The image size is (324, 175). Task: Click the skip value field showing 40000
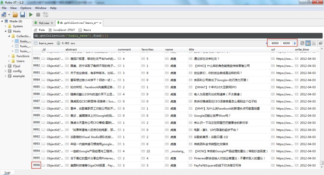point(275,43)
